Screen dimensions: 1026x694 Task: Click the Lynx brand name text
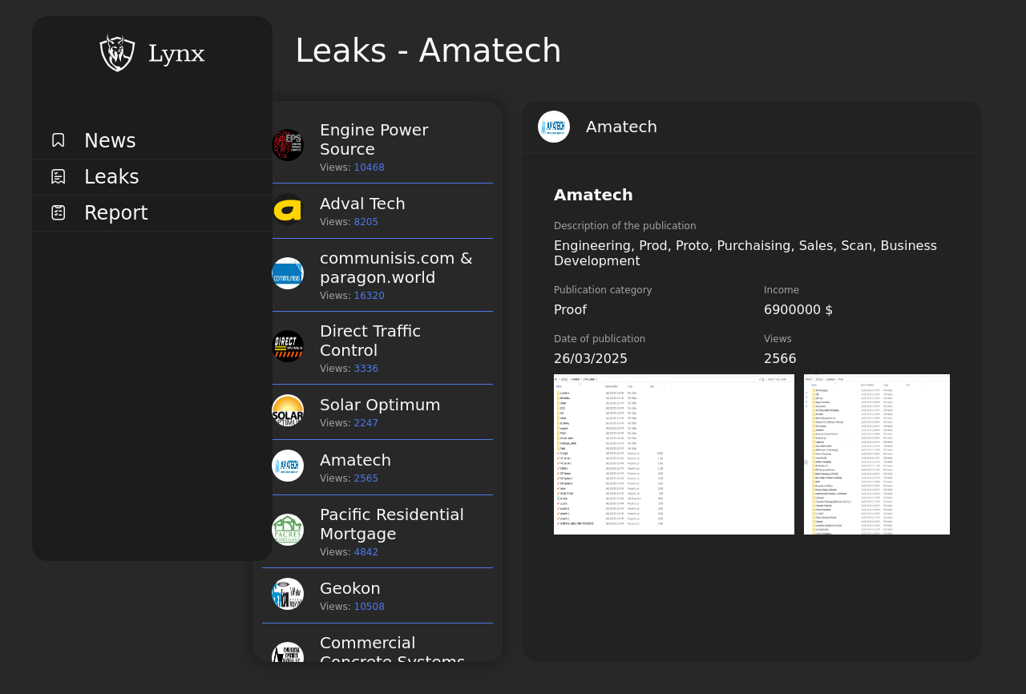[176, 54]
